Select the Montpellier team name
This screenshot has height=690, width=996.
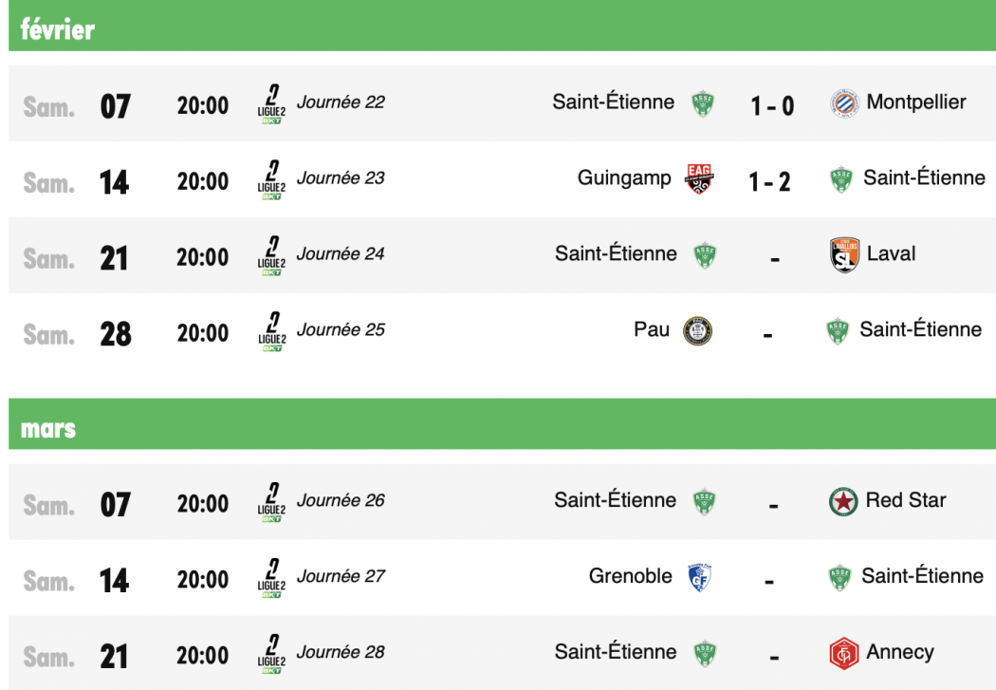[915, 103]
